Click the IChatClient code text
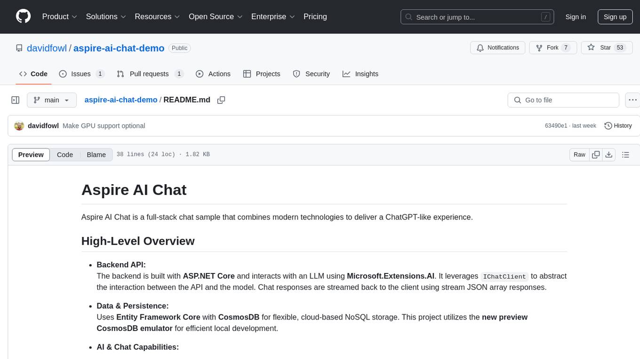Screen dimensions: 640x359 (x=504, y=276)
